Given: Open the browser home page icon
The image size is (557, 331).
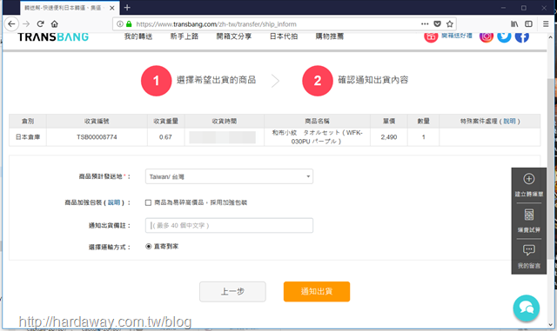Looking at the screenshot, I should (x=54, y=23).
